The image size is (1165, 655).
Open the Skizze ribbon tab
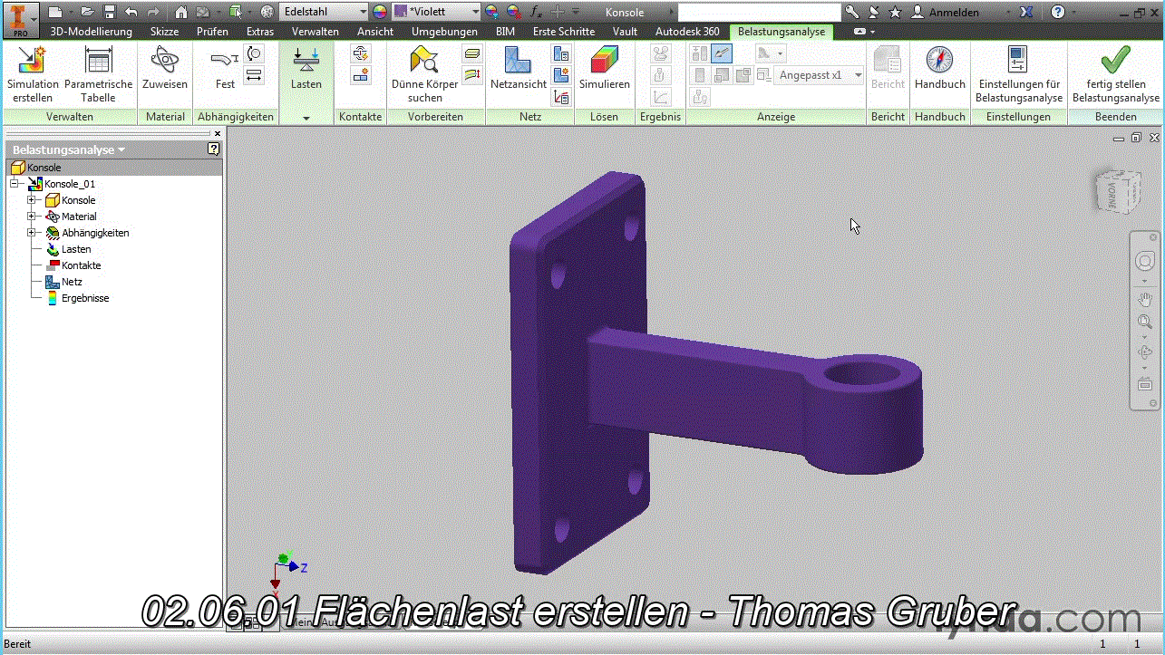click(164, 32)
